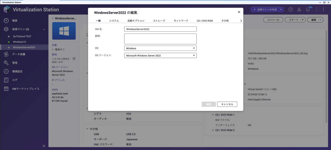This screenshot has width=331, height=150.
Task: Open データ保護 in the sidebar
Action: pyautogui.click(x=18, y=54)
